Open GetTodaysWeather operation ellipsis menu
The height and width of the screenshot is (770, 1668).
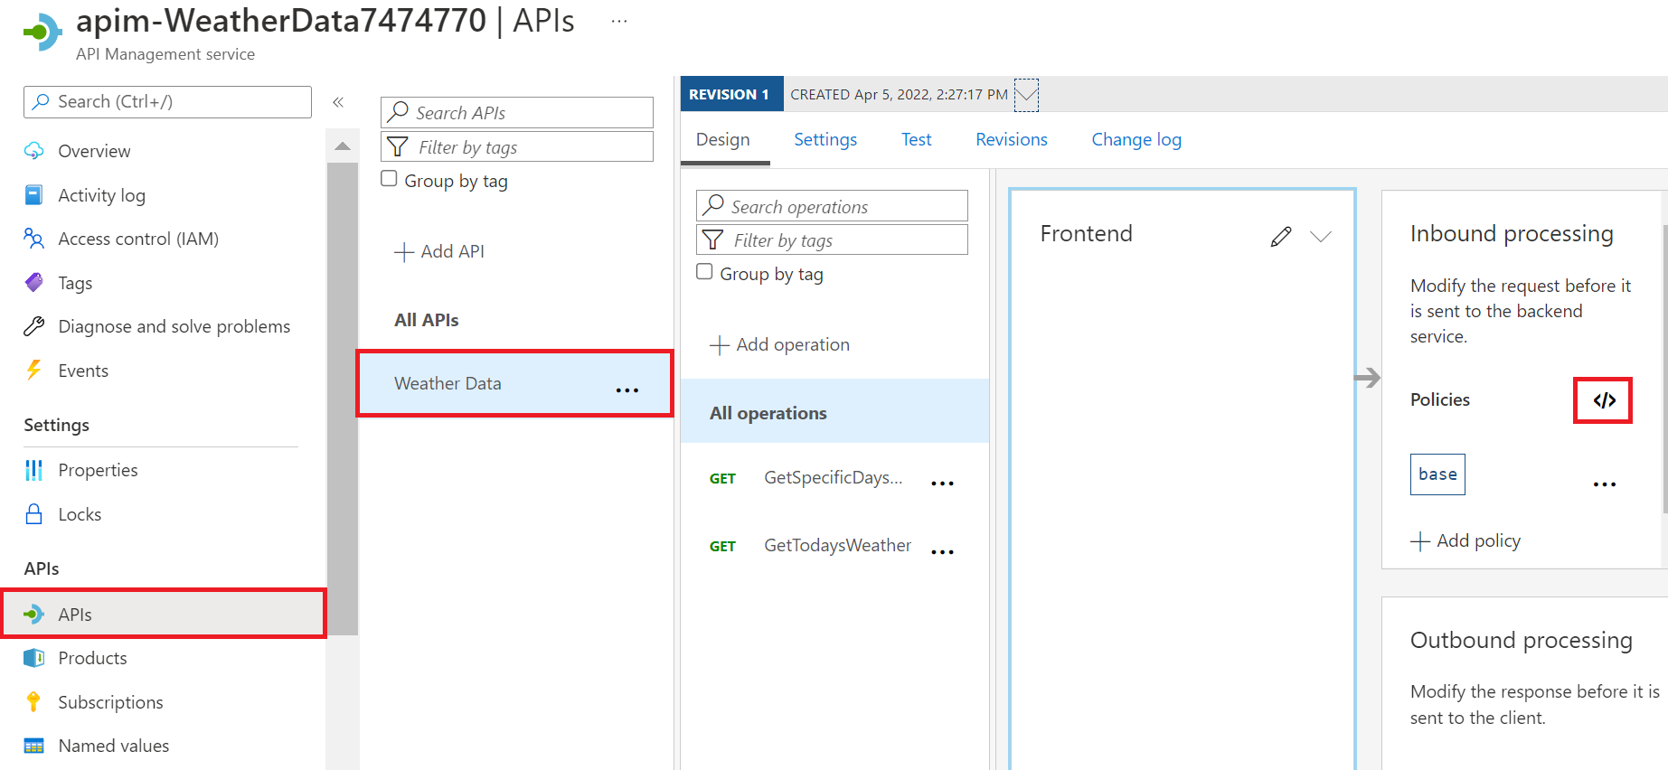tap(942, 552)
